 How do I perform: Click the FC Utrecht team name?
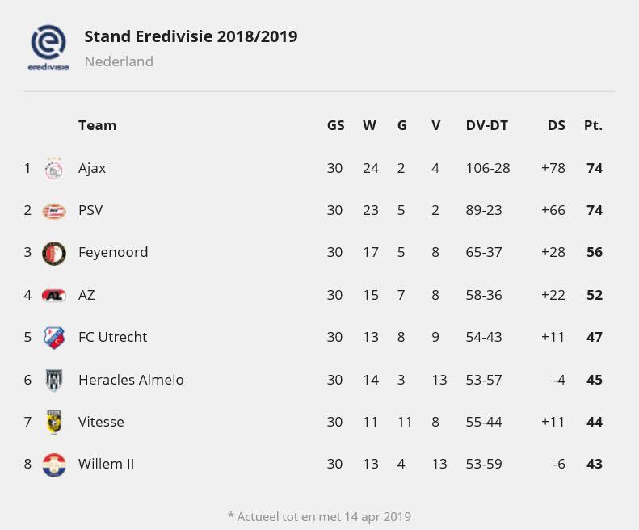pyautogui.click(x=112, y=337)
